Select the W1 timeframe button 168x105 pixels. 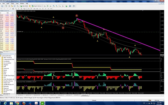click(48, 9)
